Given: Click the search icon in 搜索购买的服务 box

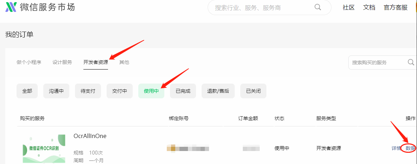Looking at the screenshot, I should pyautogui.click(x=411, y=63).
